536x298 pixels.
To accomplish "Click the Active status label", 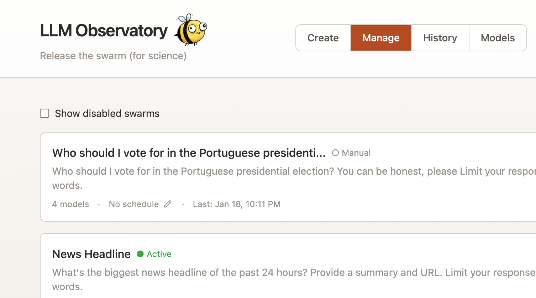I will (159, 254).
